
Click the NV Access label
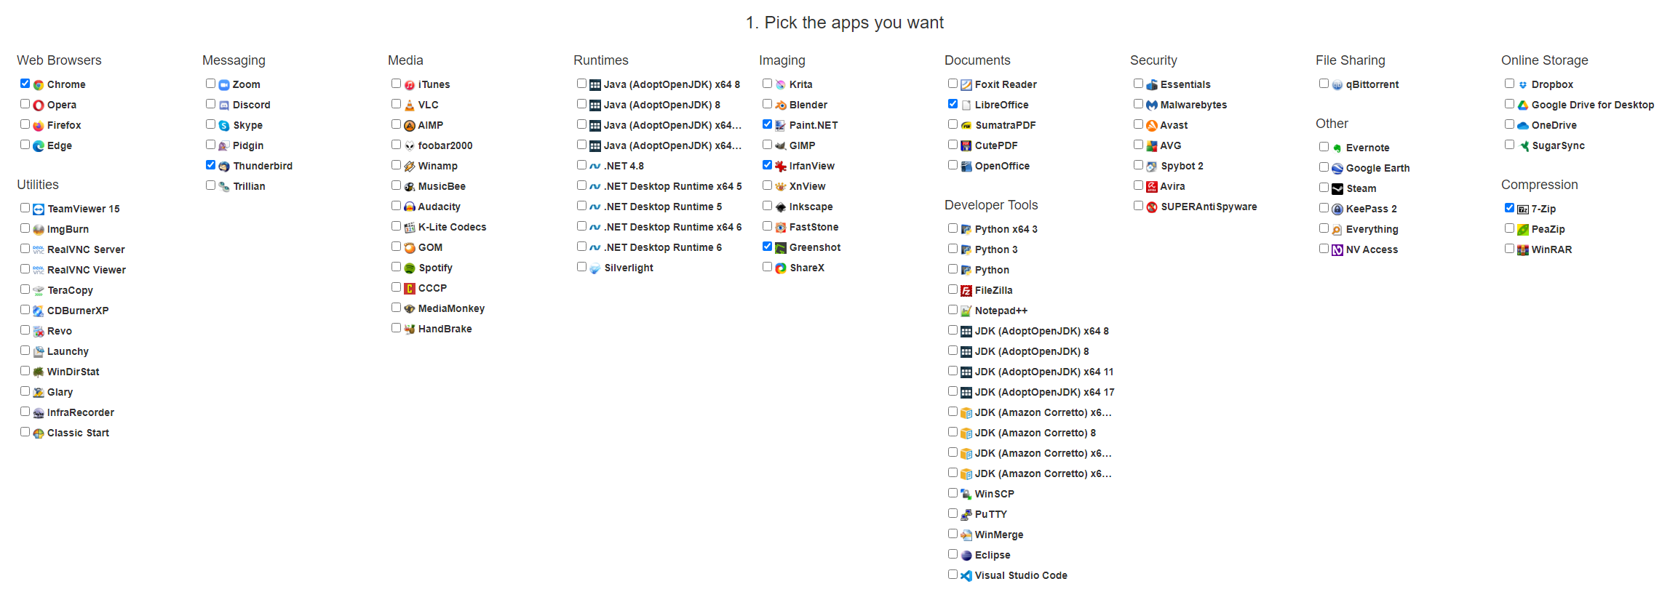1372,250
